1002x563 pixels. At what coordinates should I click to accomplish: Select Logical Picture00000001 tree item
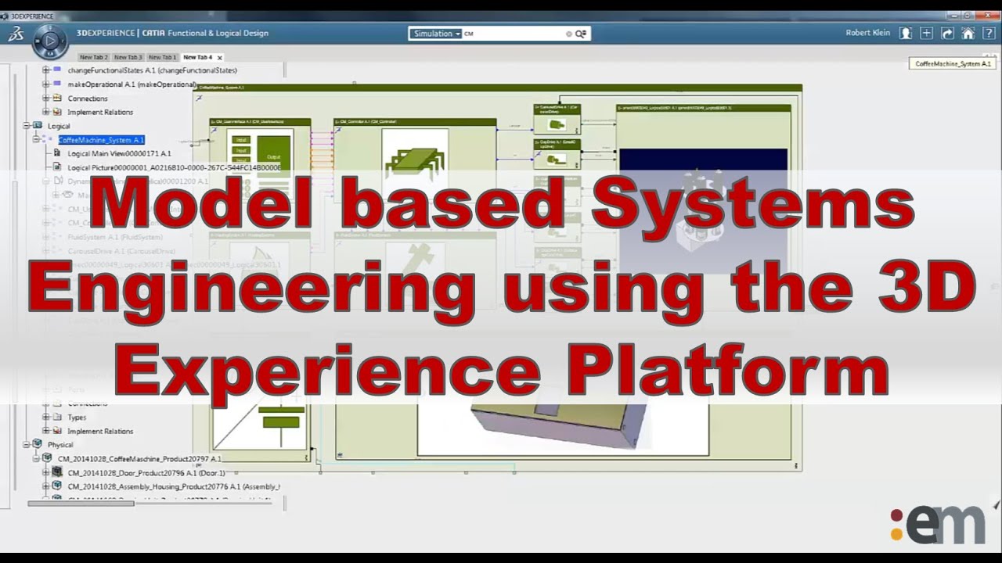tap(174, 167)
